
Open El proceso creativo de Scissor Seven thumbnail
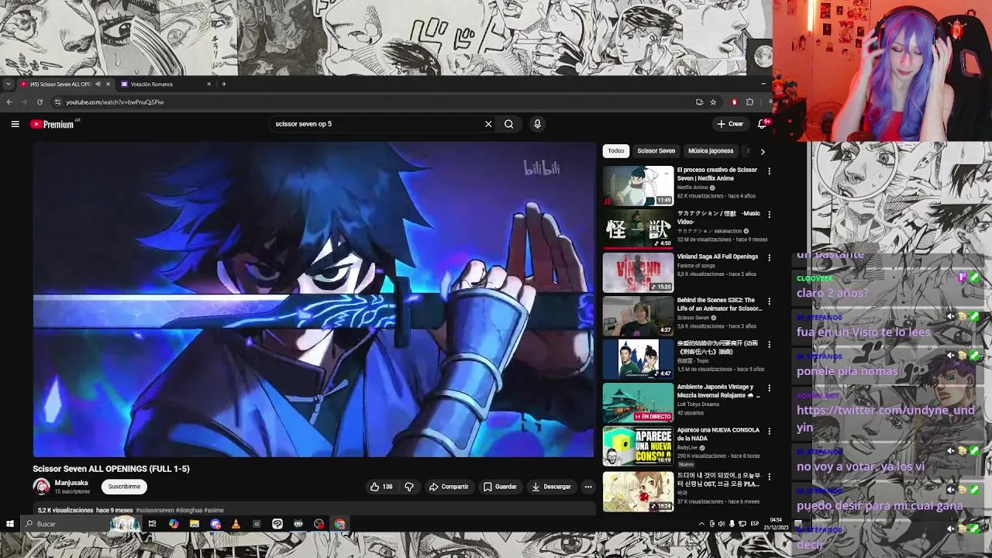click(x=639, y=186)
